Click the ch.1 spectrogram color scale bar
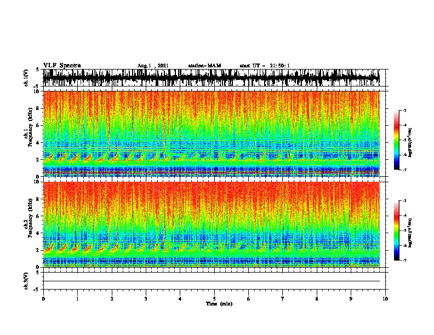 (397, 140)
